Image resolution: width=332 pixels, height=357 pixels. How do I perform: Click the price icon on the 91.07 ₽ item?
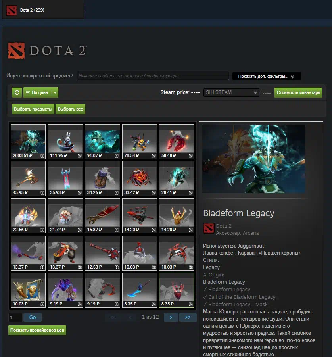click(x=117, y=156)
